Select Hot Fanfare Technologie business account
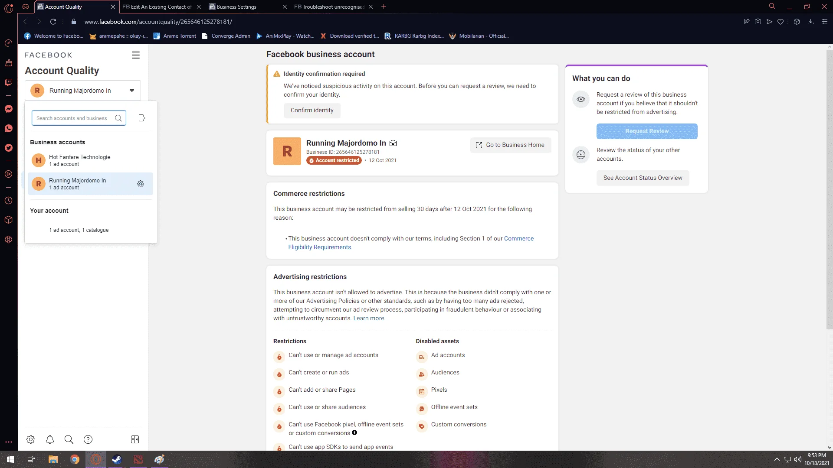Viewport: 833px width, 468px height. click(90, 160)
